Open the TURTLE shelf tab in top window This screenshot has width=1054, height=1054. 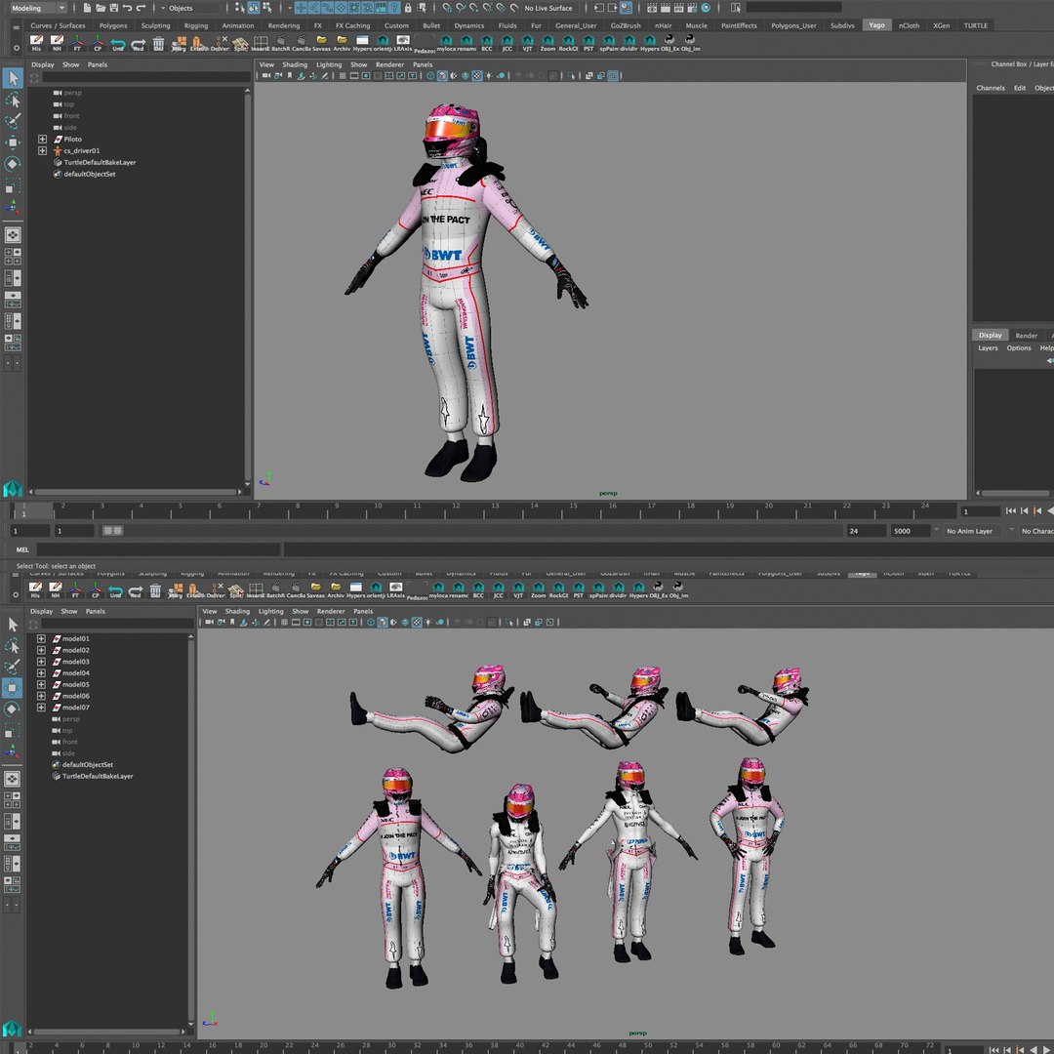[x=975, y=25]
